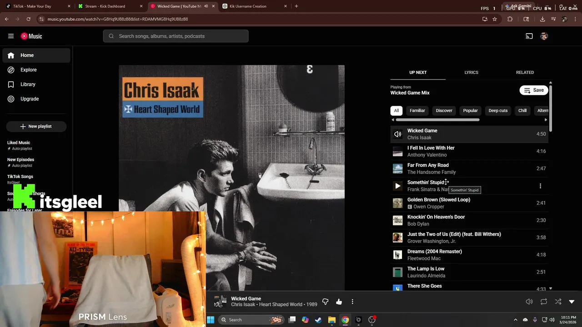Image resolution: width=582 pixels, height=327 pixels.
Task: Click Chris Isaak artist link in player bar
Action: click(243, 304)
